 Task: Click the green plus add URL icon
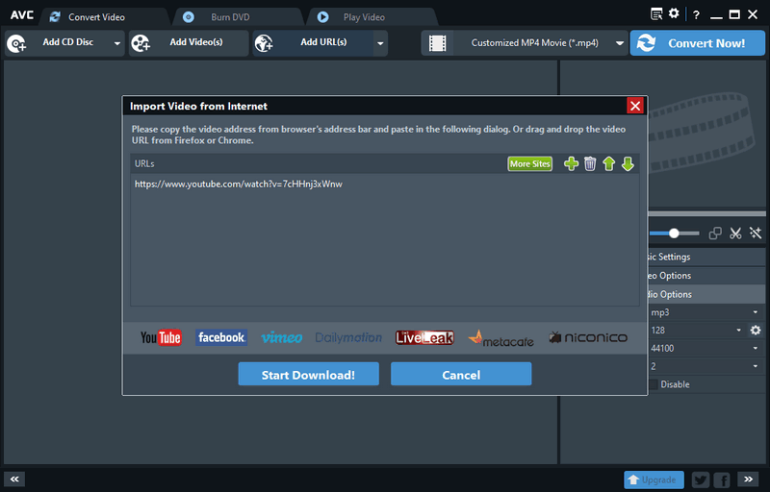pos(571,163)
